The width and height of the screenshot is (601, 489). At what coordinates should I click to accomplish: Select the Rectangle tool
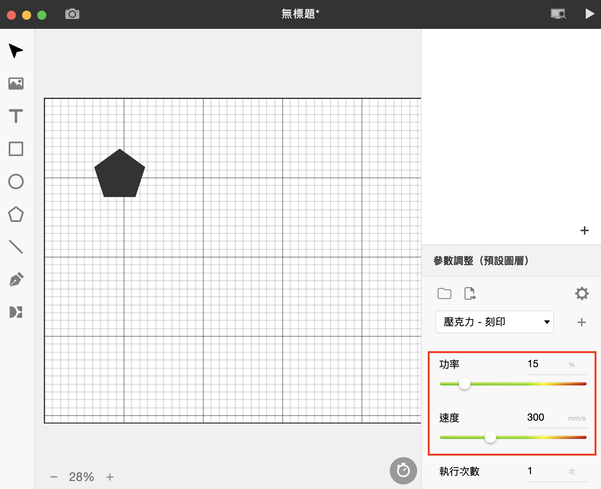(x=16, y=149)
